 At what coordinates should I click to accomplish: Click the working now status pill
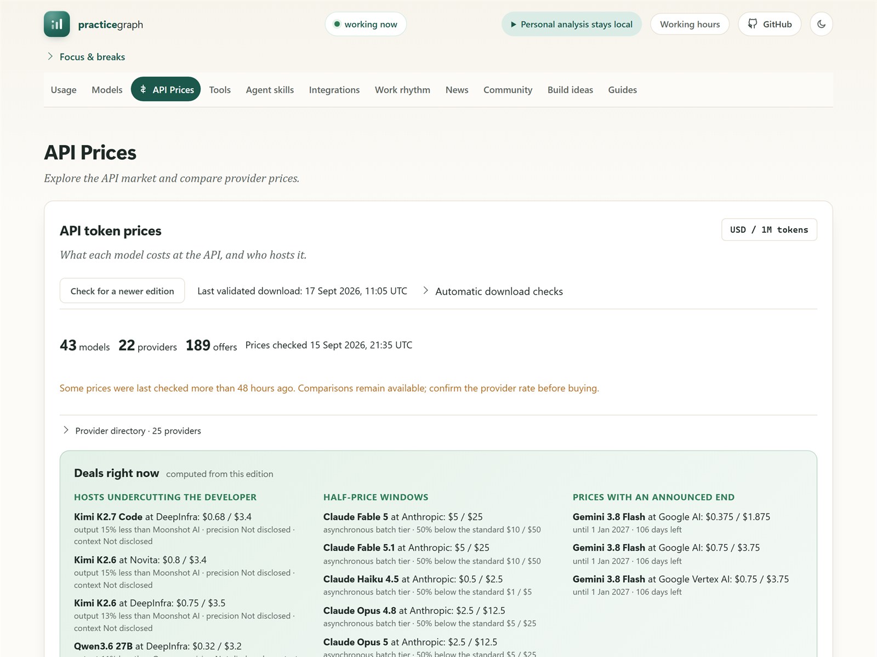[x=366, y=24]
